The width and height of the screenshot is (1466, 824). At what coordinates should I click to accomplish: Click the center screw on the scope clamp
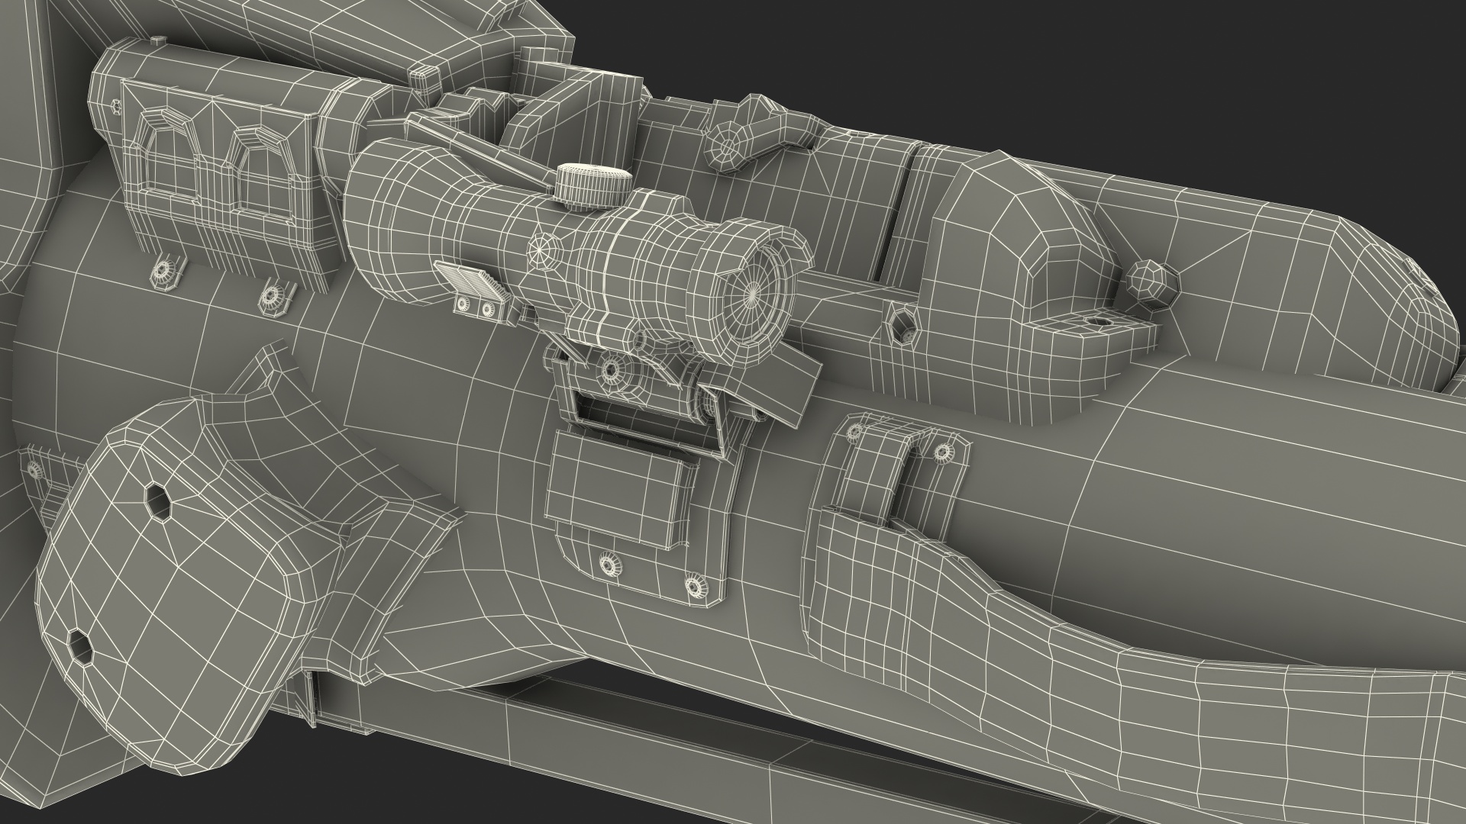[611, 369]
